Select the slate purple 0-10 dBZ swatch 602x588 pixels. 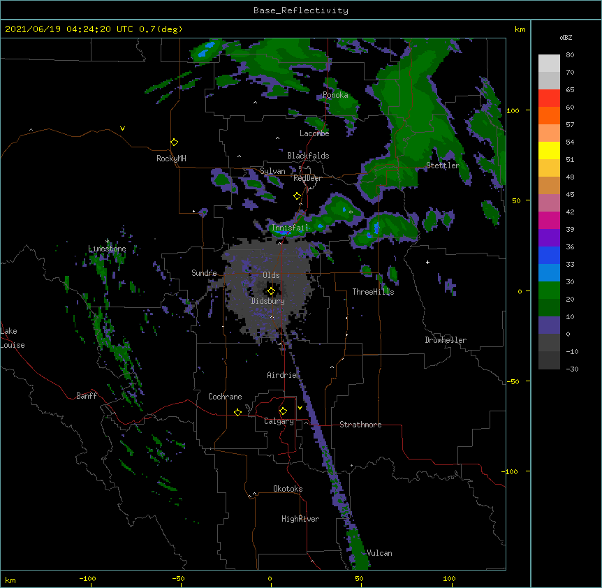pos(549,325)
